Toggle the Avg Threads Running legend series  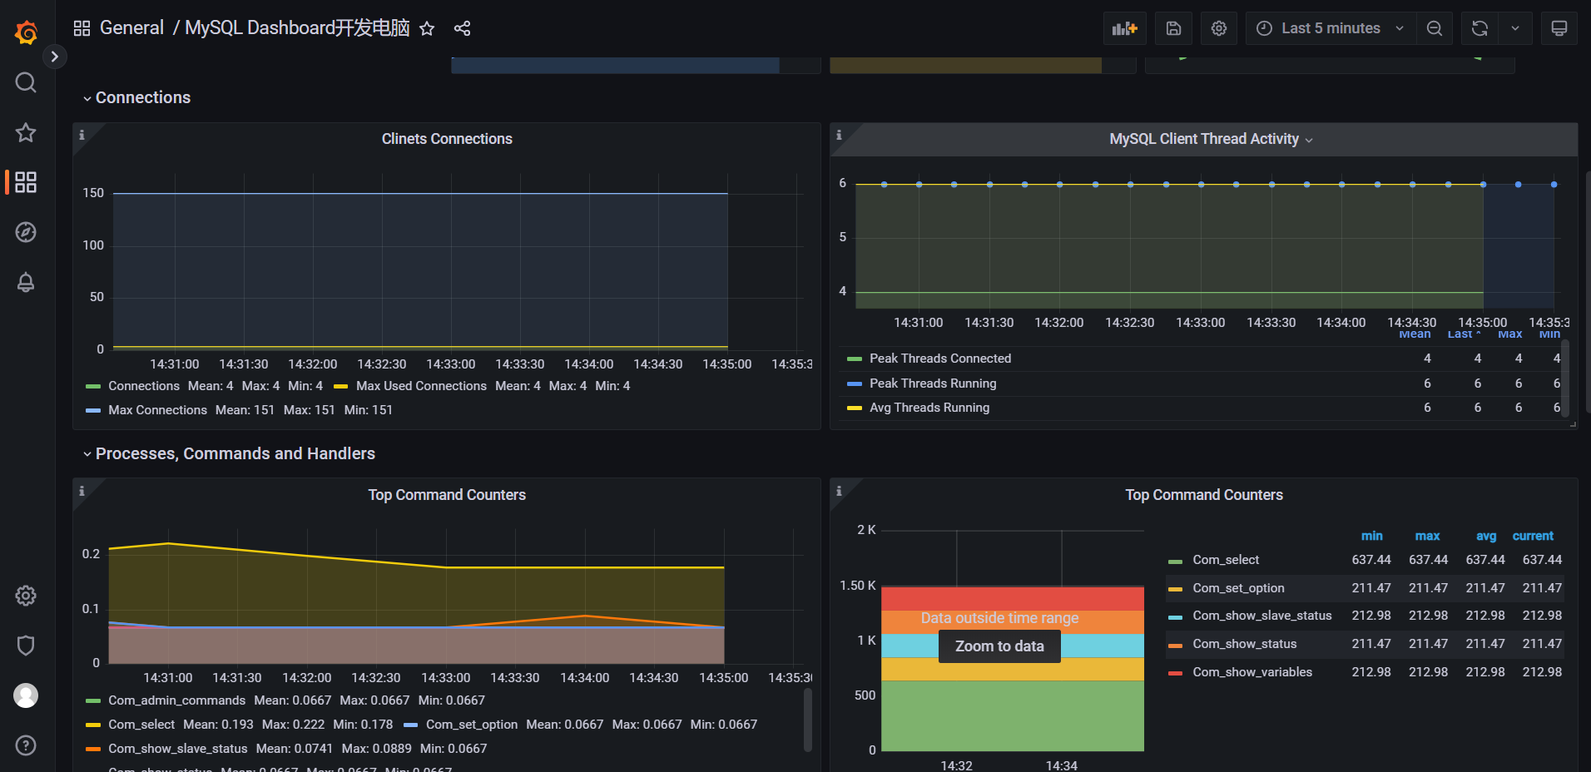[929, 408]
